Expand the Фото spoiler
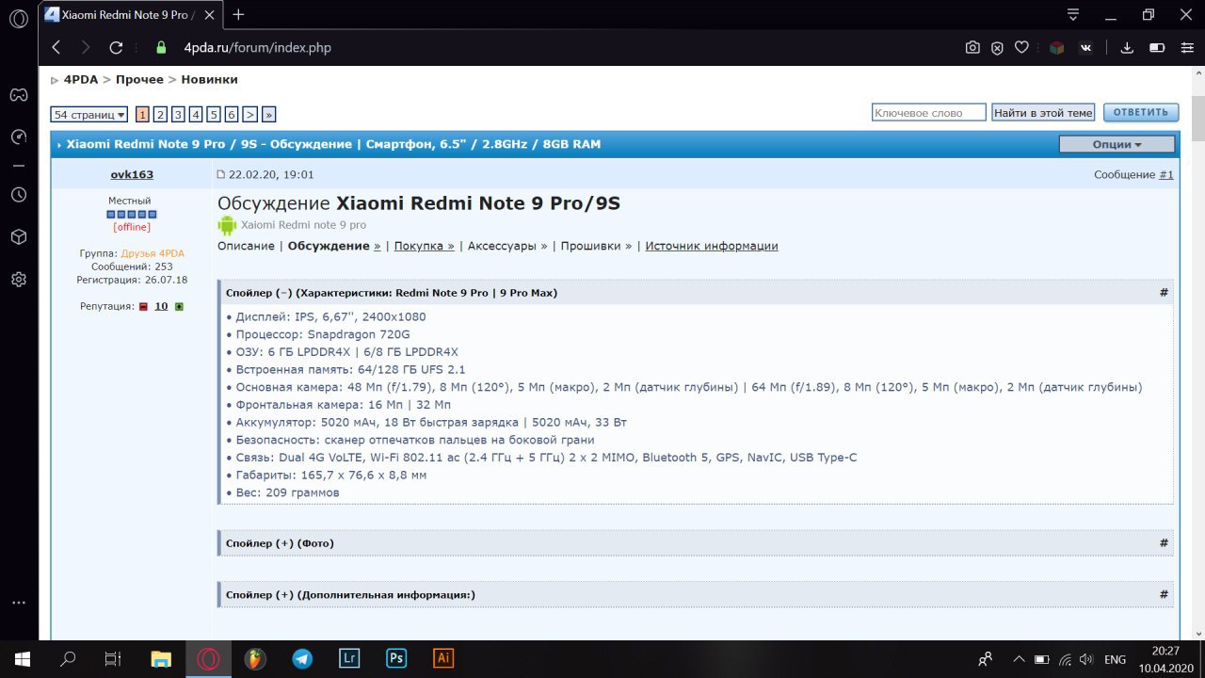 [280, 543]
